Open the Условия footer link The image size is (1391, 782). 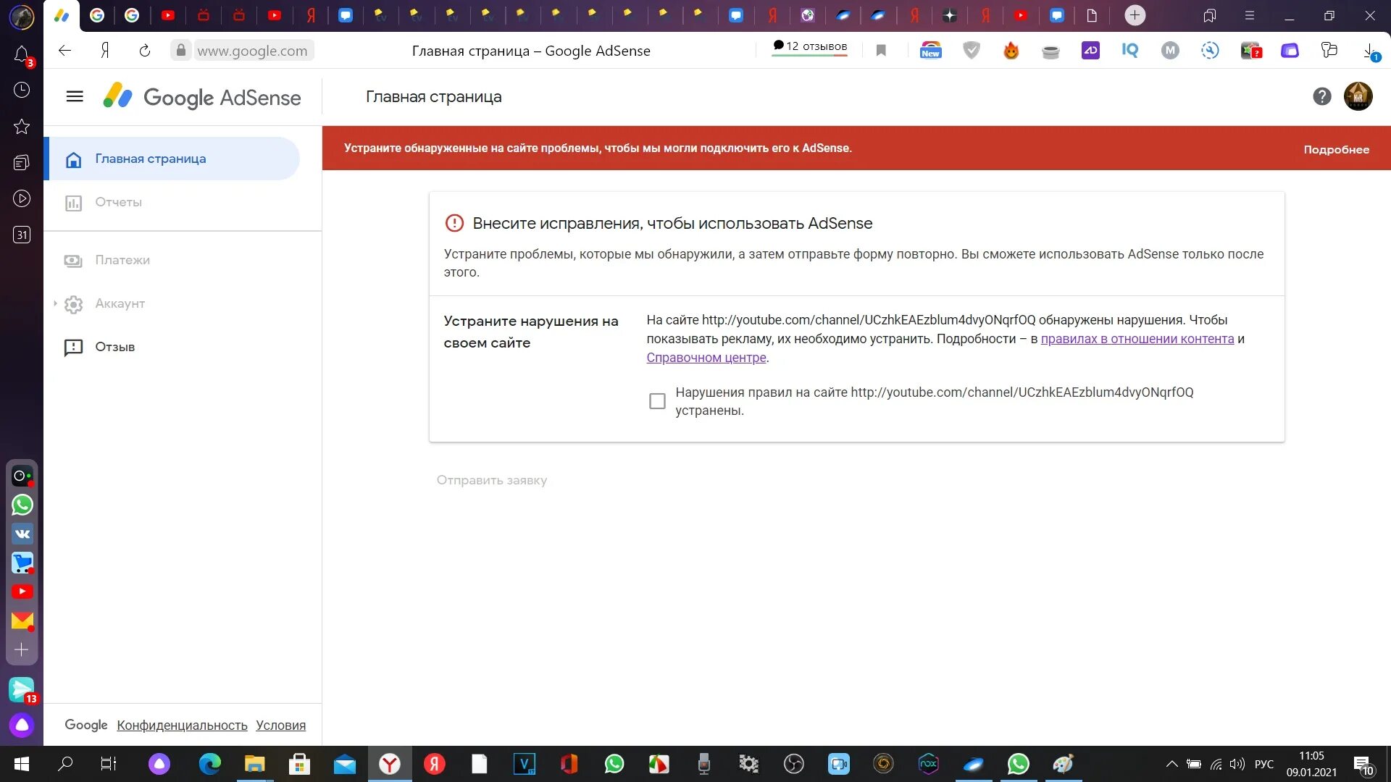[x=280, y=725]
